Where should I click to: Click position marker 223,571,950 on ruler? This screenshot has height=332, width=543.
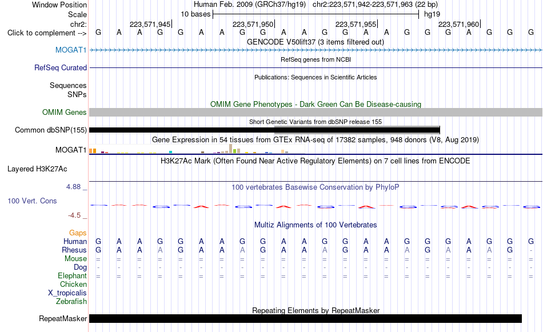pyautogui.click(x=253, y=24)
